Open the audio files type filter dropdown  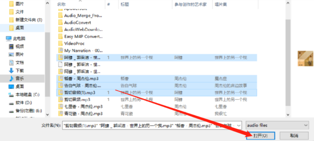pyautogui.click(x=277, y=125)
